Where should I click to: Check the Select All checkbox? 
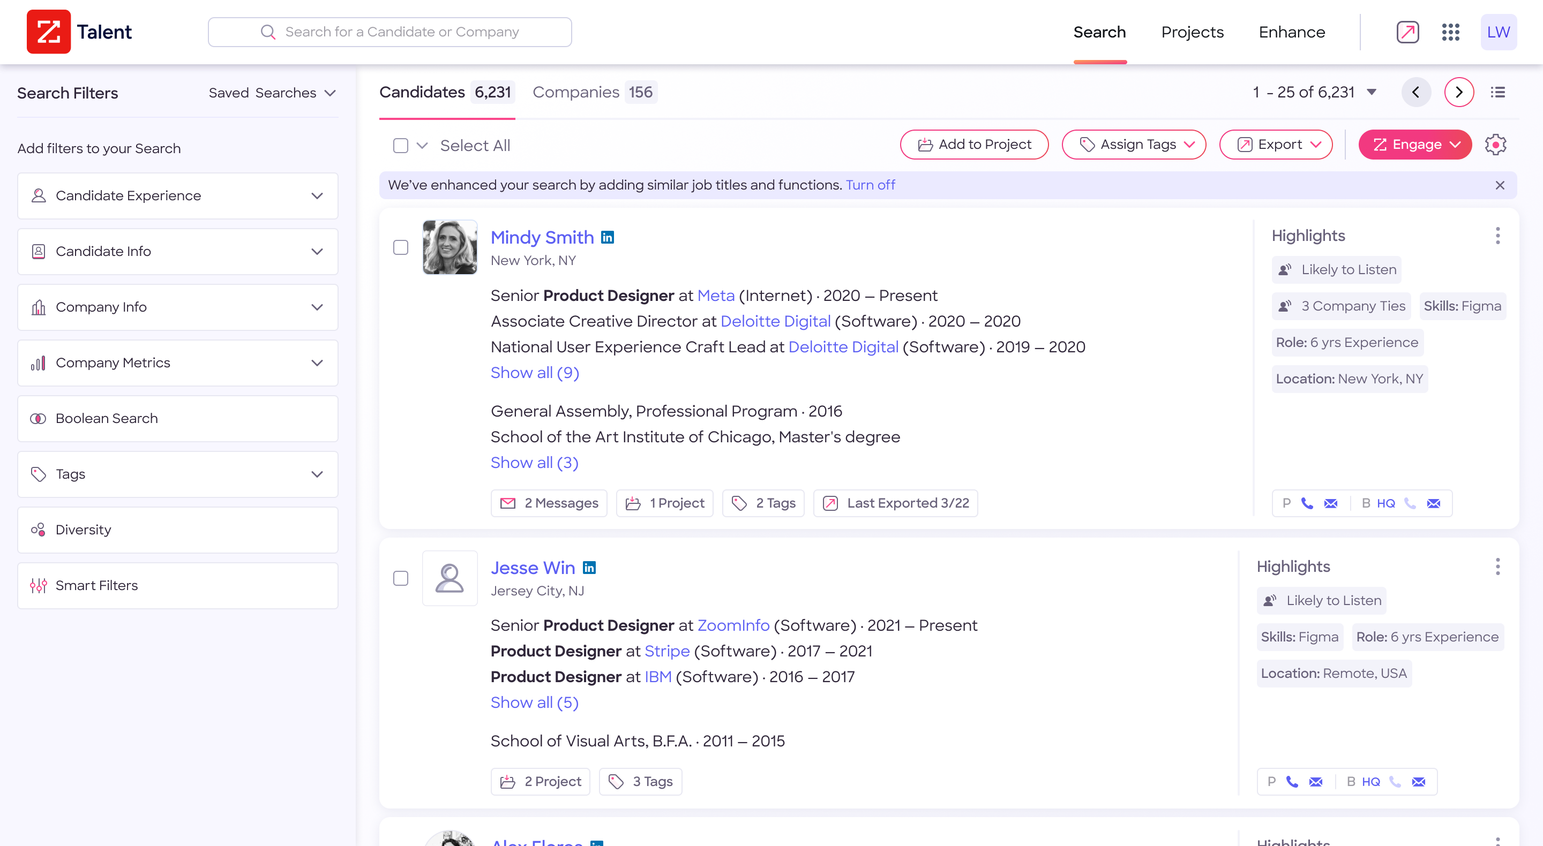click(x=401, y=146)
